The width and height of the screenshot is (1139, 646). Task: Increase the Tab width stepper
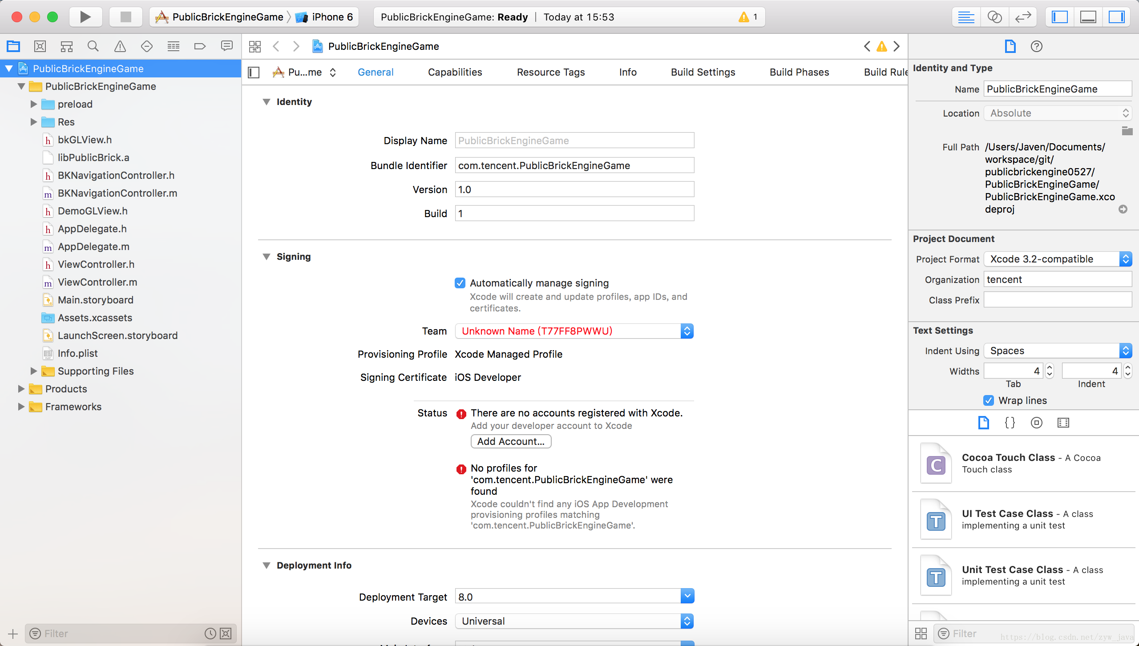(x=1050, y=367)
